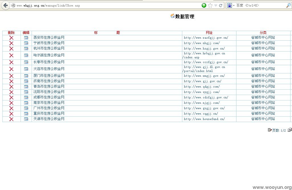This screenshot has width=292, height=190.
Task: Edit the 青岛市住房公积金网 entry
Action: (26, 87)
